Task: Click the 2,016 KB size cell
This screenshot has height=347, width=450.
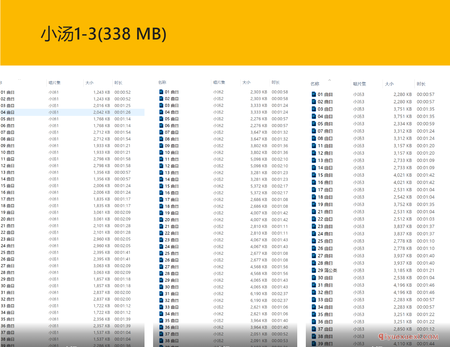Action: point(101,106)
